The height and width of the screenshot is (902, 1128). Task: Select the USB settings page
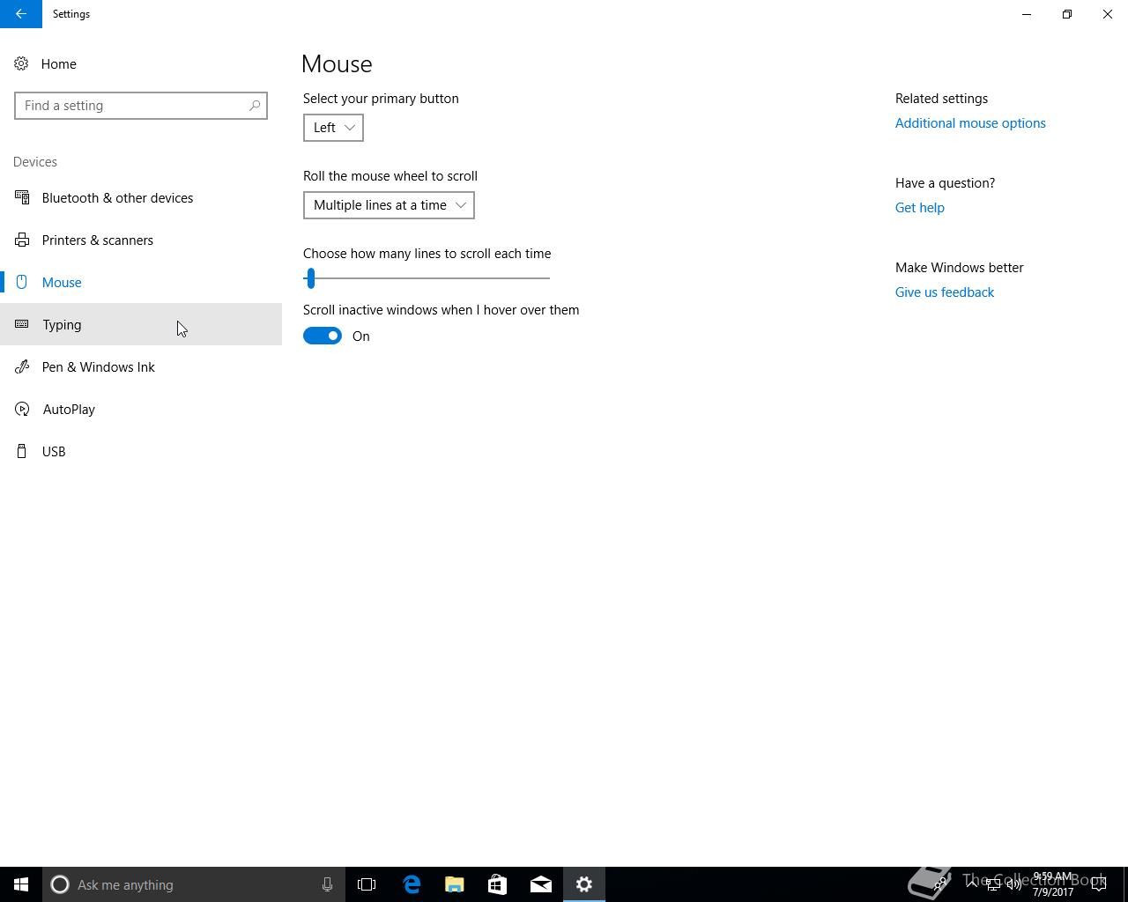[x=141, y=451]
